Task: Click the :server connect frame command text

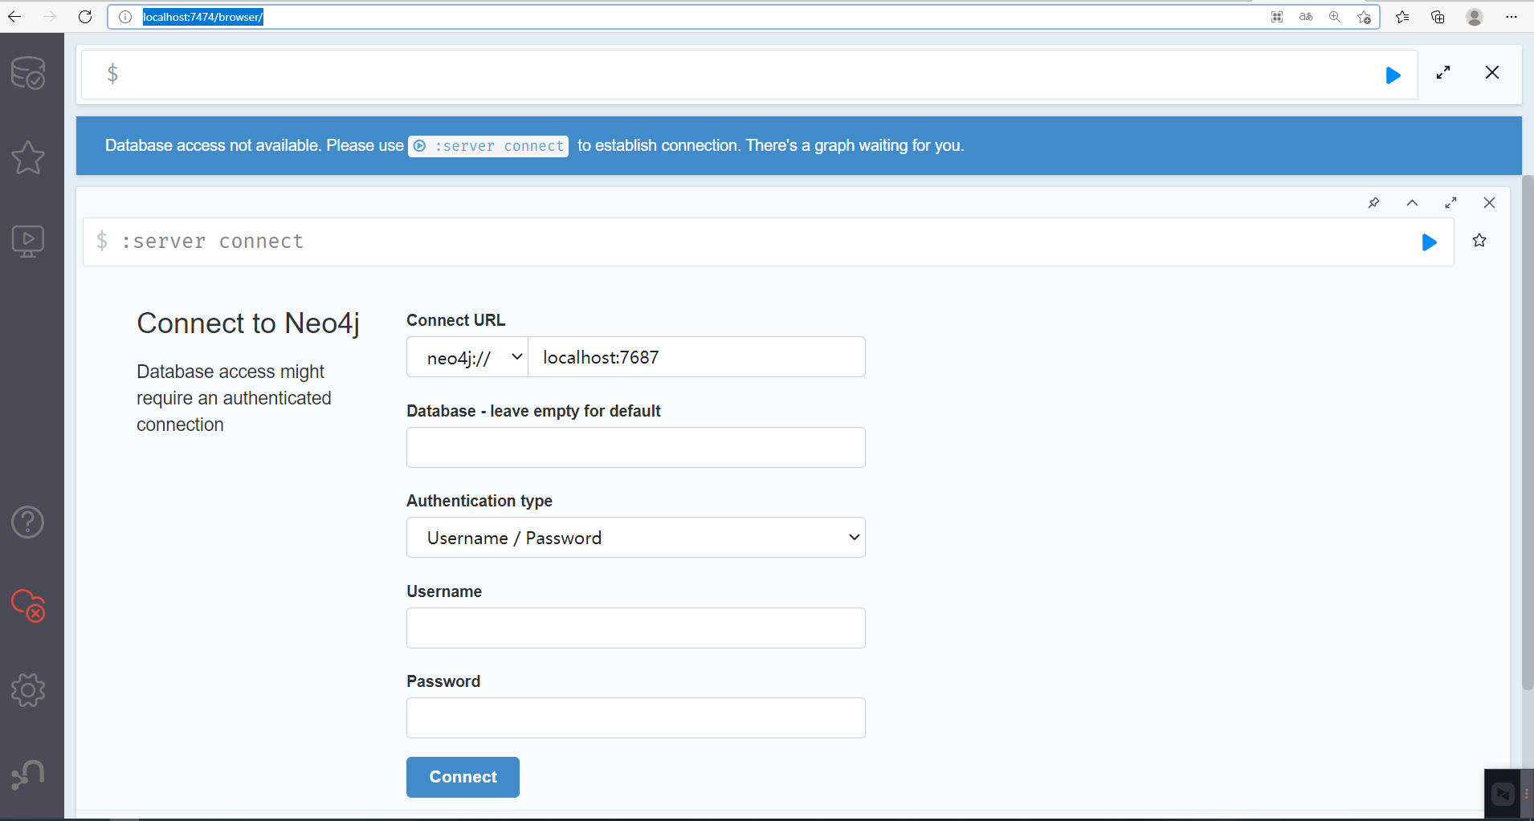Action: pos(213,242)
